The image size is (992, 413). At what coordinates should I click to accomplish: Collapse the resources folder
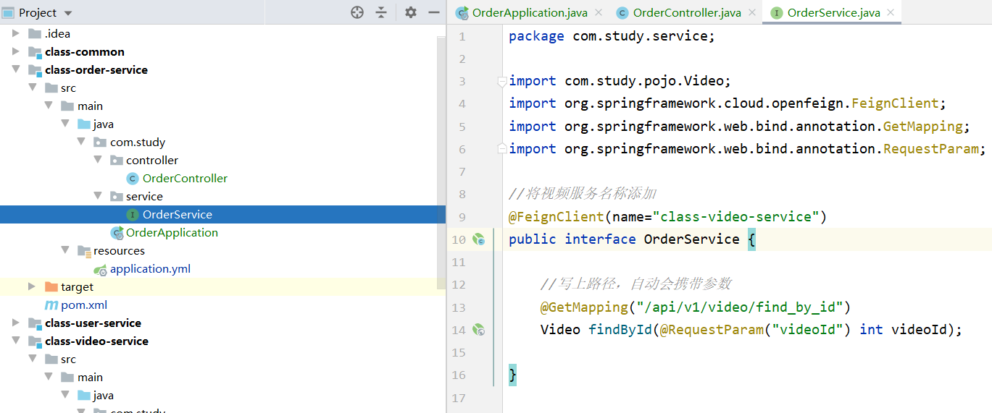coord(65,250)
